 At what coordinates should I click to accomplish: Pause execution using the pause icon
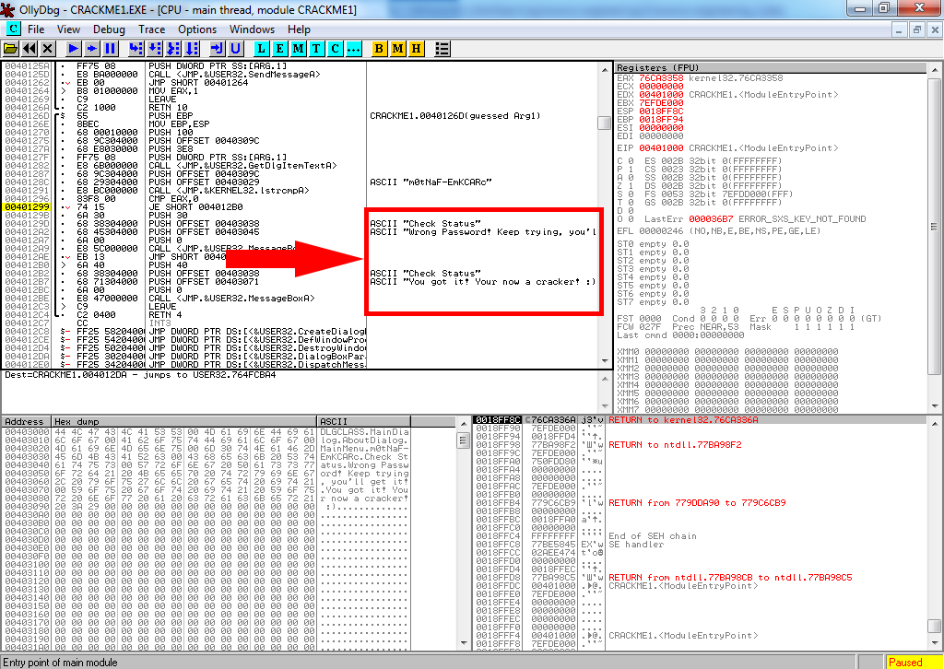pos(111,48)
